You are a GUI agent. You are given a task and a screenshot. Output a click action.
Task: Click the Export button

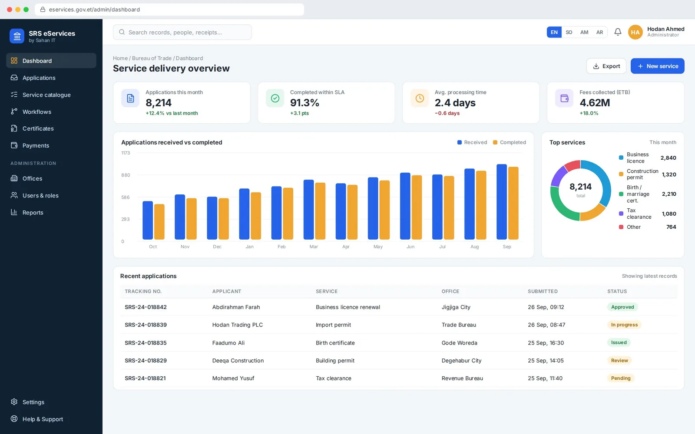(606, 66)
